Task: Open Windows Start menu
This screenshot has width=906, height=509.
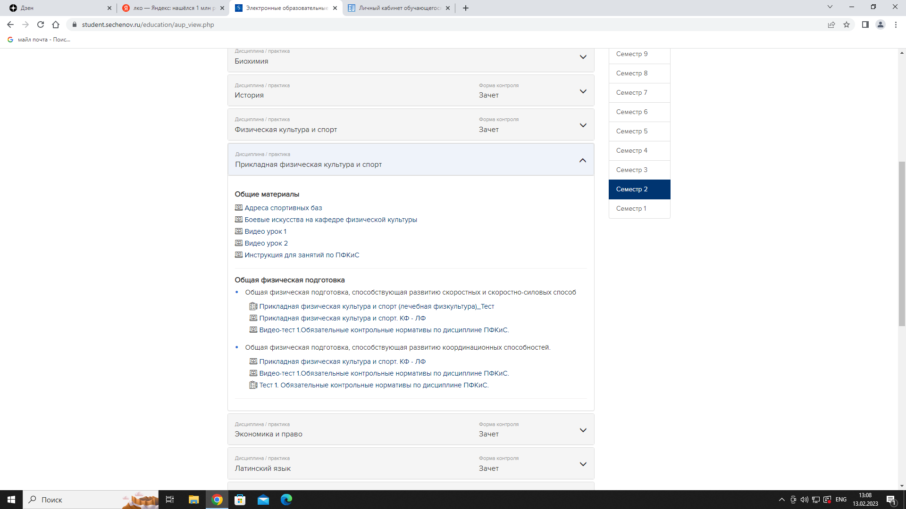Action: pos(11,500)
